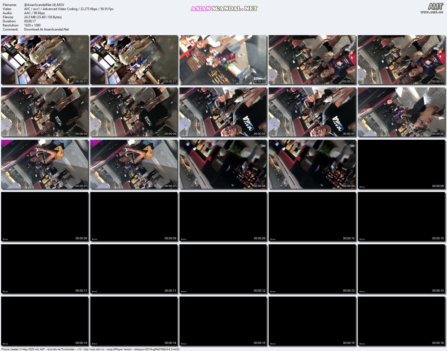Click the duration value 00:00:17
447x351 pixels.
30,21
